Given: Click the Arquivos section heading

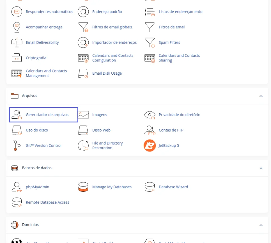Looking at the screenshot, I should [x=29, y=96].
